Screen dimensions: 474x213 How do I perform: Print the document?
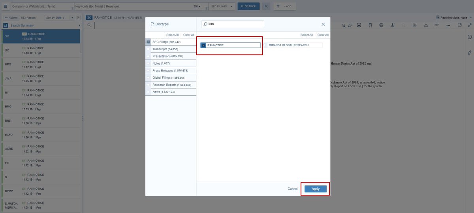pos(381,25)
